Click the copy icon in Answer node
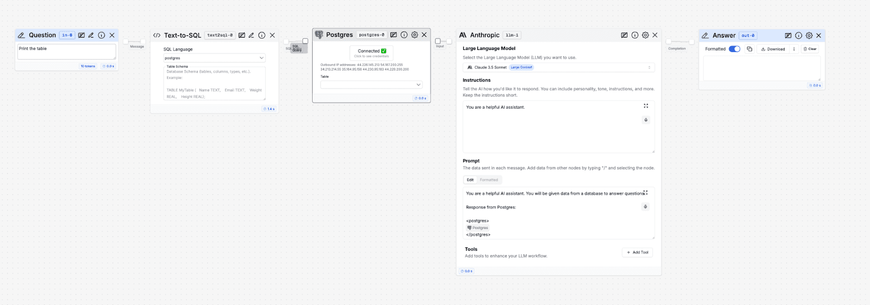The image size is (870, 305). 749,49
